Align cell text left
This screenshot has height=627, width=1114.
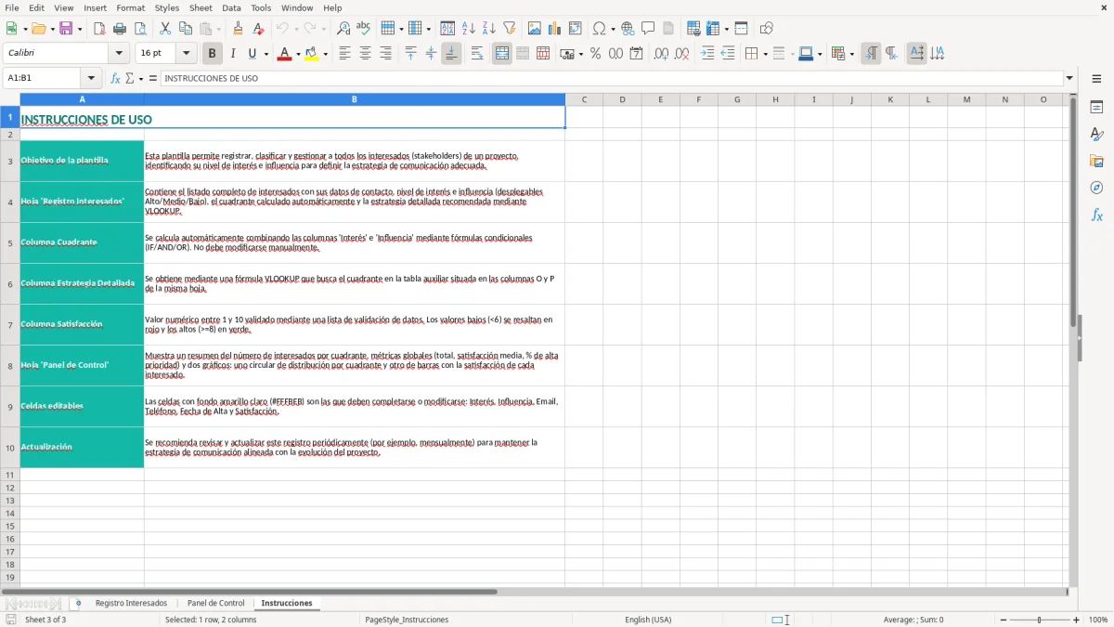coord(344,54)
